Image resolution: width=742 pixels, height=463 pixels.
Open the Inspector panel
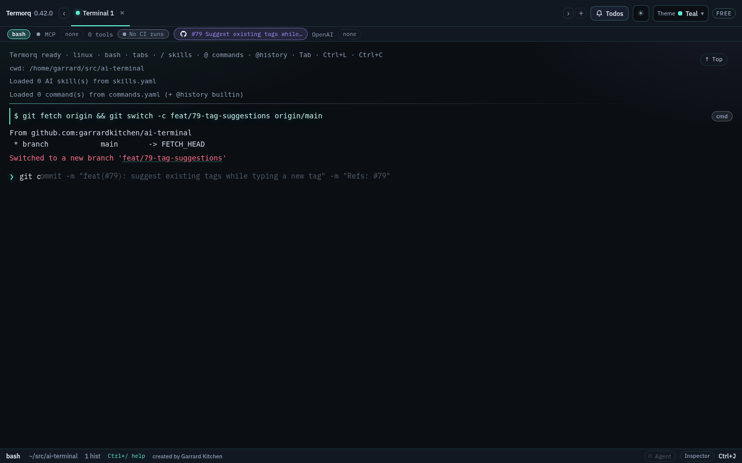click(x=697, y=456)
